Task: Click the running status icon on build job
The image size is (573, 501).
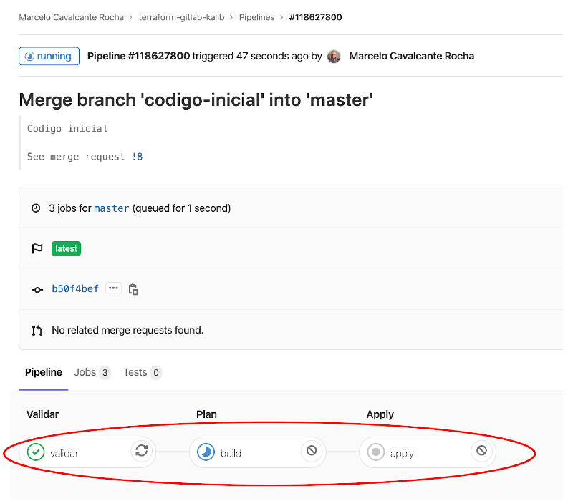Action: point(206,452)
